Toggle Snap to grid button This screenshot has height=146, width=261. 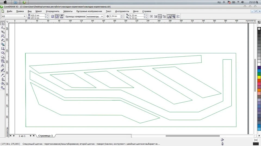[151, 17]
